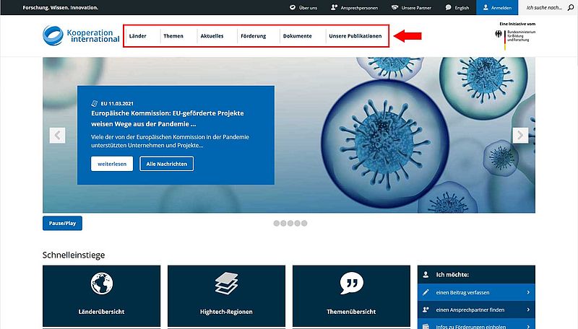Toggle the Pause/Play slideshow button
This screenshot has height=329, width=578.
coord(62,223)
